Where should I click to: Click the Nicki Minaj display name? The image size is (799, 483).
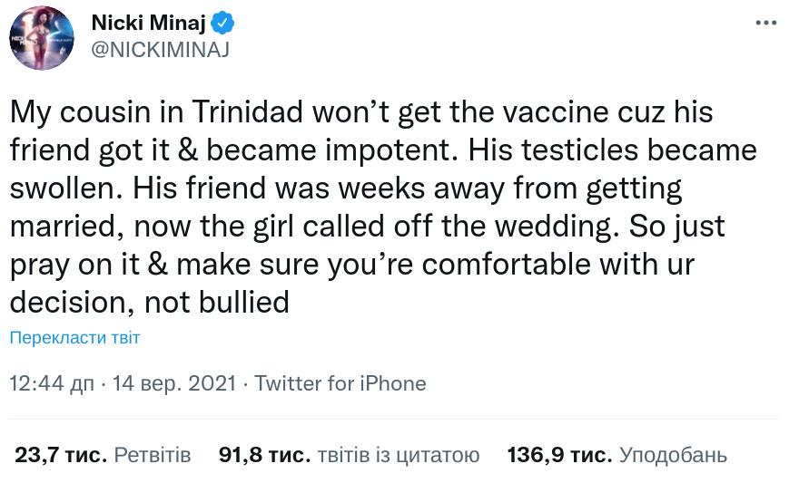point(150,23)
